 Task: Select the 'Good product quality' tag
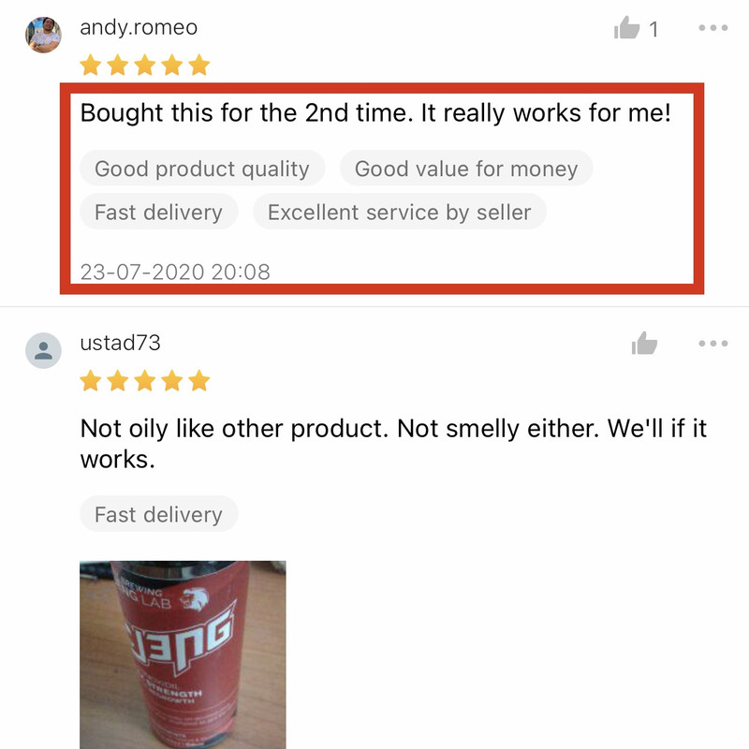coord(202,169)
